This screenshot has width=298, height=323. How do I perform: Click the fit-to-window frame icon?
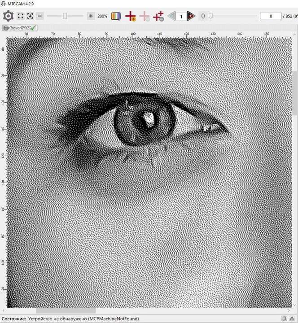pyautogui.click(x=21, y=16)
